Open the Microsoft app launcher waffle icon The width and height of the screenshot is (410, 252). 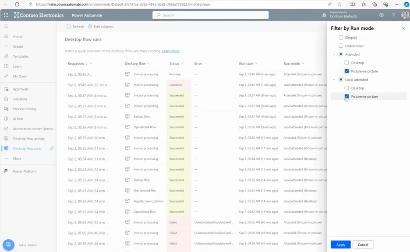[6, 15]
